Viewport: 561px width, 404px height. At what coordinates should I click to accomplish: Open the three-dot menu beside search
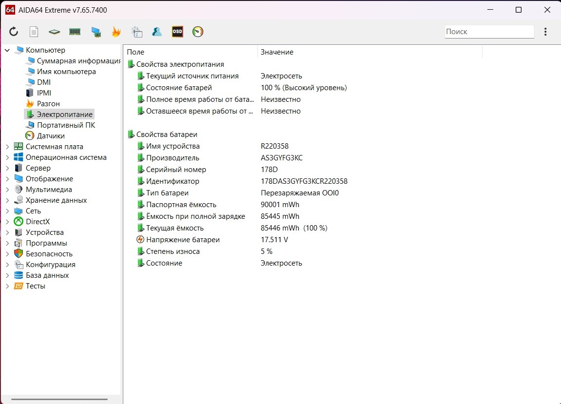coord(545,32)
